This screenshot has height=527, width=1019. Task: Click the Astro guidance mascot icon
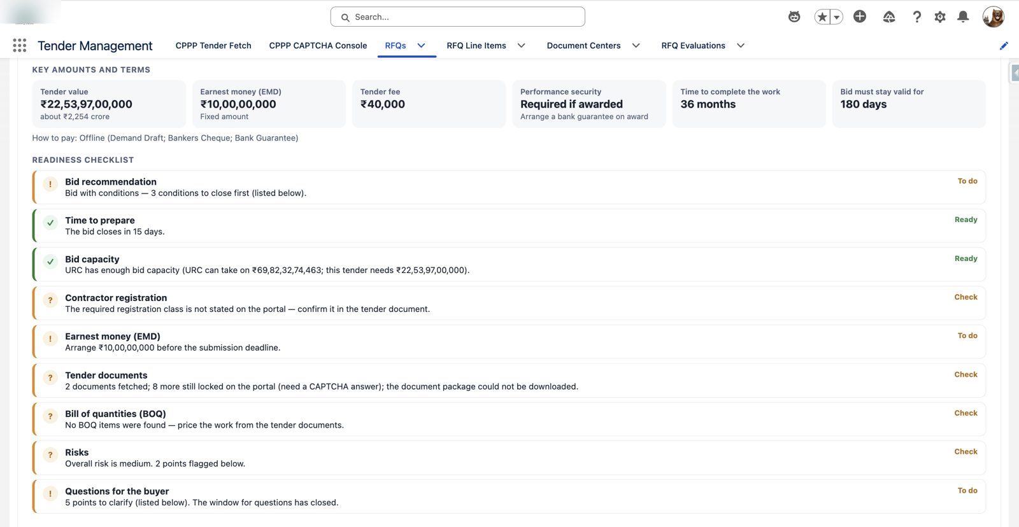click(x=794, y=17)
